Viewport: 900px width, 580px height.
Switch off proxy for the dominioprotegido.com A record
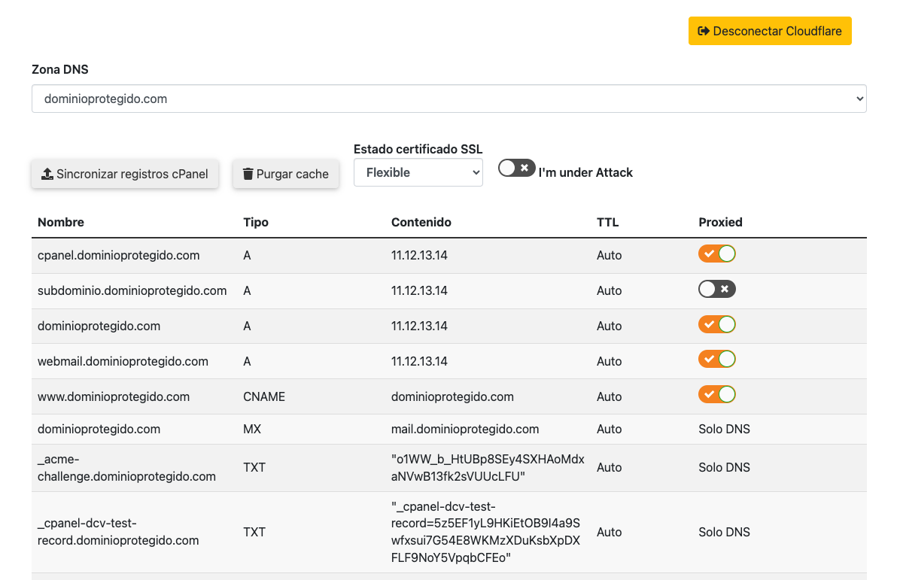[716, 325]
